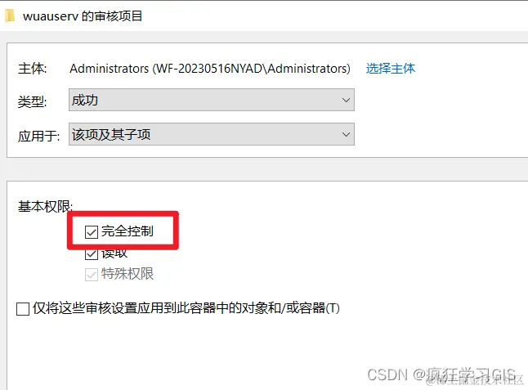Enable the 仅将这些审核设置应用到此容器 checkbox

(x=23, y=308)
